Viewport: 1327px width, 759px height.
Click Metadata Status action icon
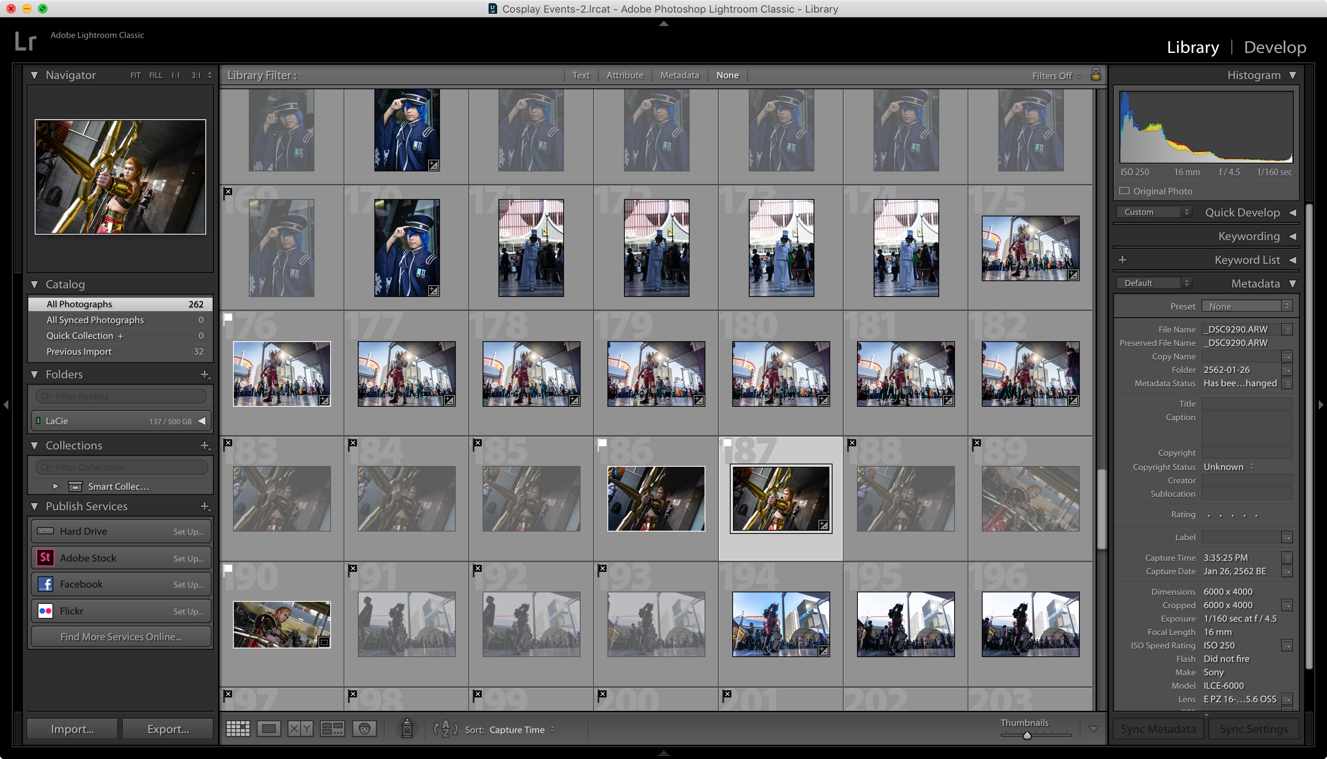[x=1287, y=383]
